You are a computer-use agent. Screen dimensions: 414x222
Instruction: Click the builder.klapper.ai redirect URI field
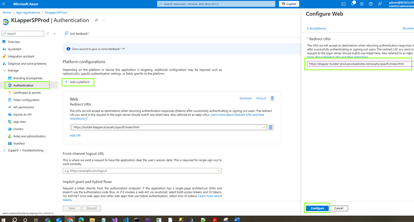pyautogui.click(x=169, y=127)
